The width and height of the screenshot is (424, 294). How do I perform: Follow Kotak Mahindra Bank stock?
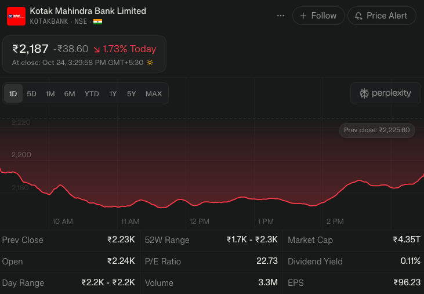coord(318,16)
